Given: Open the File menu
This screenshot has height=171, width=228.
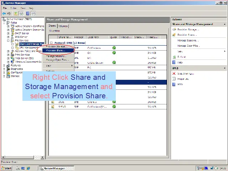Looking at the screenshot, I should pos(5,8).
